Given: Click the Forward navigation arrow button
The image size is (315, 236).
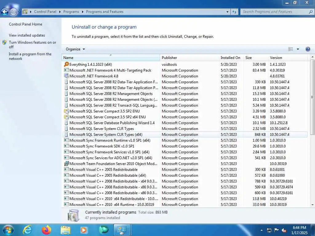Looking at the screenshot, I should click(x=13, y=12).
